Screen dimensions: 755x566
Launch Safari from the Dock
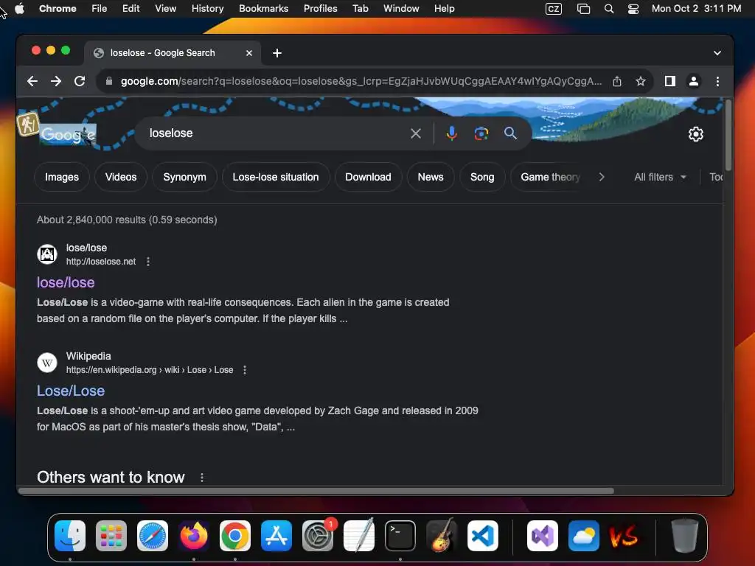[x=153, y=536]
